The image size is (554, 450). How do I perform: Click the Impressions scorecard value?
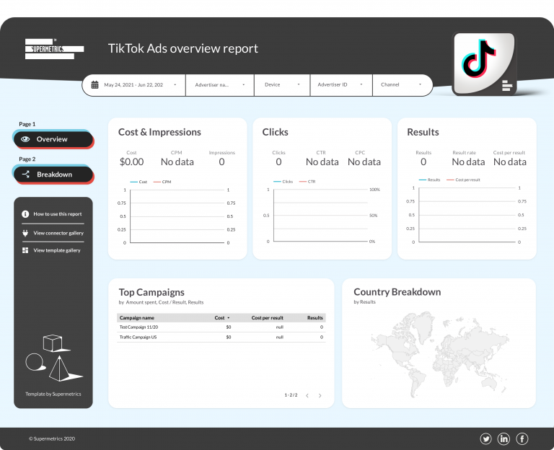[x=221, y=162]
